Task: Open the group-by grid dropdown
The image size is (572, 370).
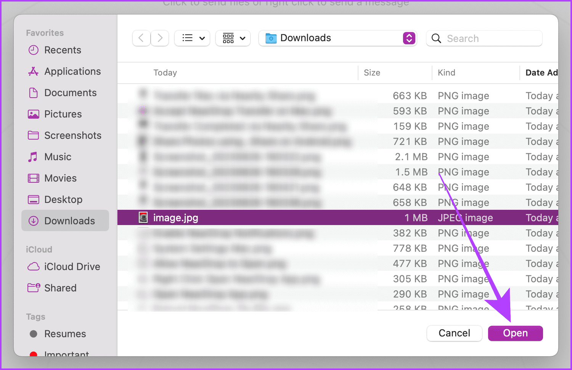Action: tap(233, 38)
